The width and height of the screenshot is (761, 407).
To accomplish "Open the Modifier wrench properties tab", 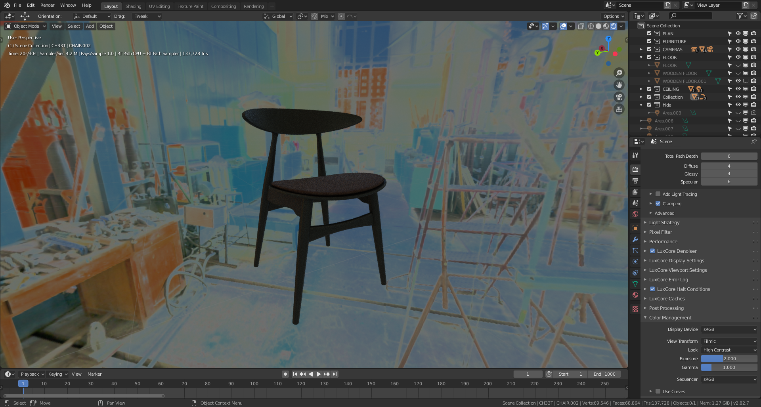I will [x=635, y=239].
